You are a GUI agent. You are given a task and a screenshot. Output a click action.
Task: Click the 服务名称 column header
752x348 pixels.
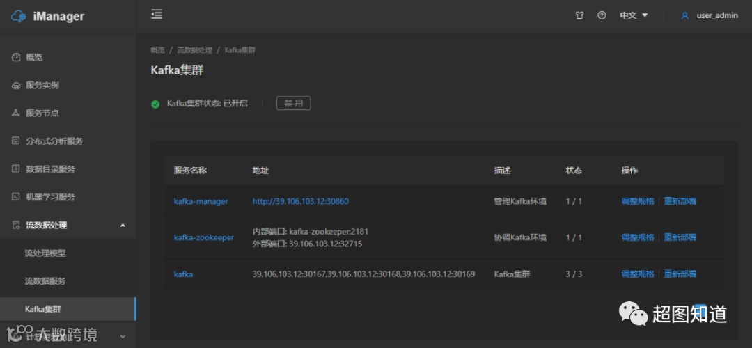[x=190, y=170]
